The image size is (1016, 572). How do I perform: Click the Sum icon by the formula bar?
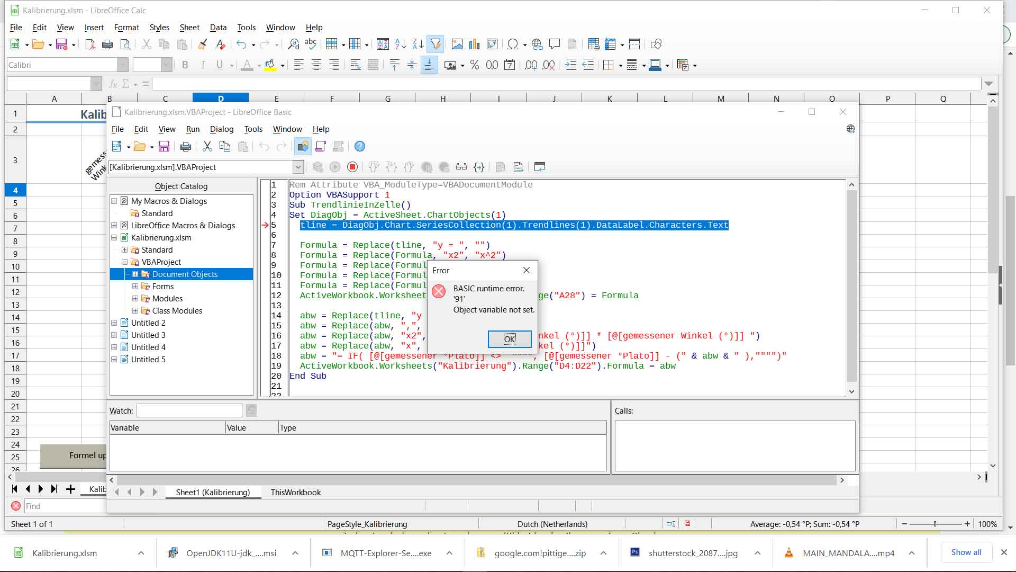coord(125,84)
